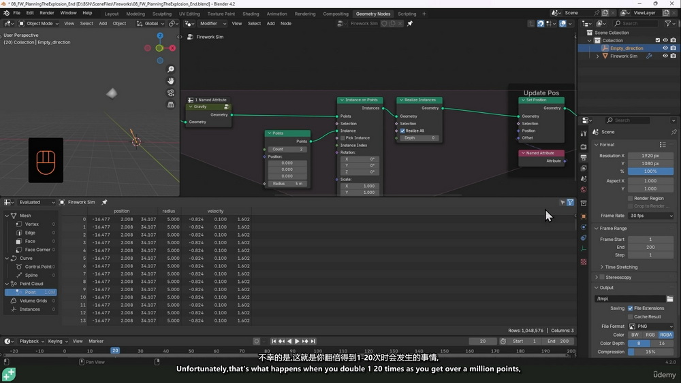Open the Blender logo application menu

(x=7, y=13)
